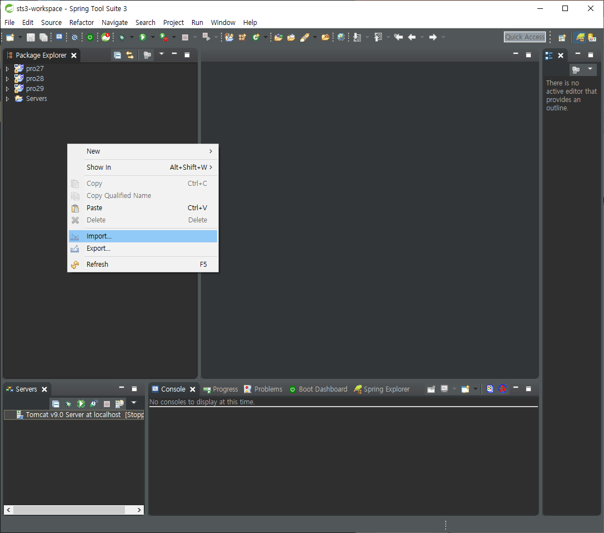This screenshot has width=604, height=533.
Task: Open Servers view menu dropdown arrow
Action: pos(134,403)
